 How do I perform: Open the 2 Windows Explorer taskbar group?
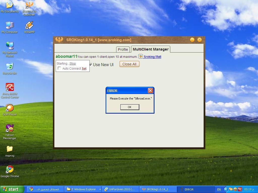click(x=83, y=189)
